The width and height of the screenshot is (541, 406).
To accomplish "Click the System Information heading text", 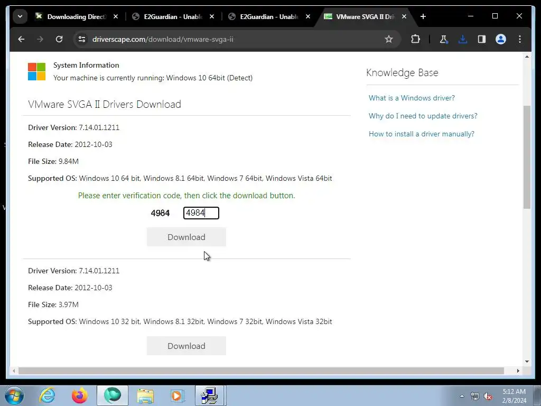I will [x=86, y=65].
